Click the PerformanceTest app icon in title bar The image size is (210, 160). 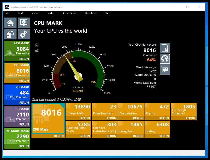click(x=7, y=7)
